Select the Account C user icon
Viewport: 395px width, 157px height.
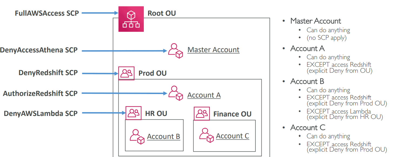click(206, 135)
